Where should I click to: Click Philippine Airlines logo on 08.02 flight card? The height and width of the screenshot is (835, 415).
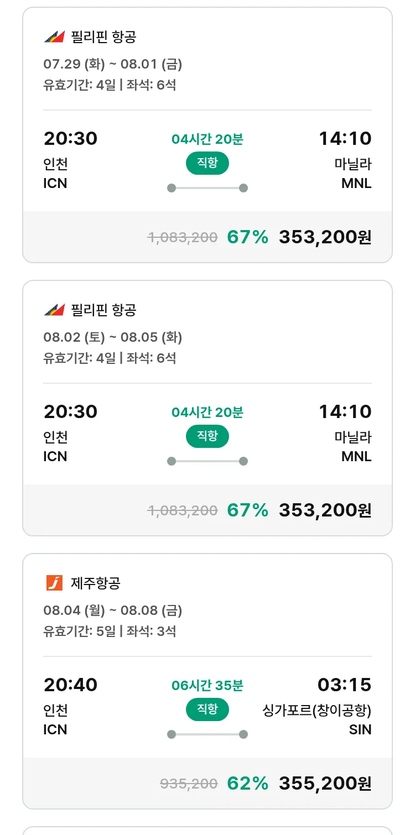click(x=54, y=310)
